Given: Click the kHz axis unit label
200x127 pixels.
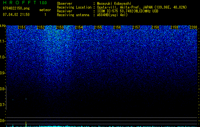Looking at the screenshot, I should 3,26.
